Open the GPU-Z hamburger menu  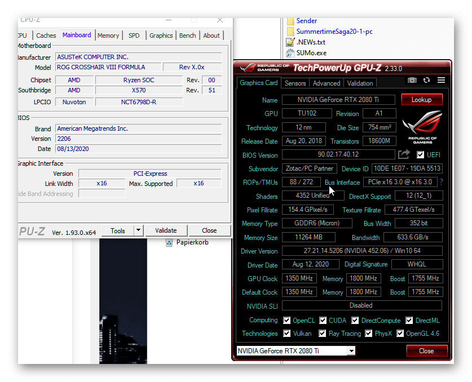pos(442,80)
